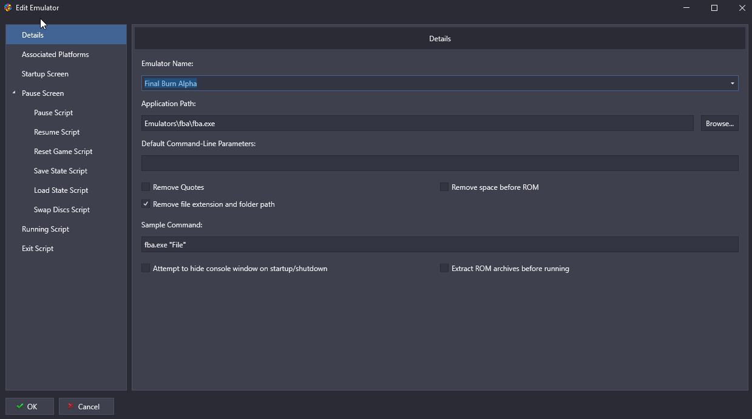Click the Application Path input field

(418, 123)
